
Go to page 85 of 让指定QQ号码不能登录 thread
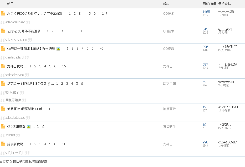[81, 31]
